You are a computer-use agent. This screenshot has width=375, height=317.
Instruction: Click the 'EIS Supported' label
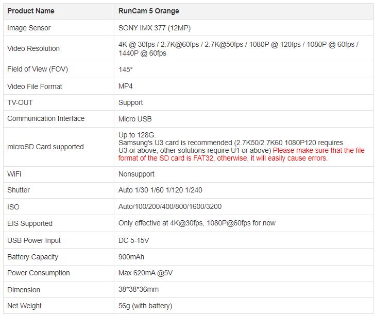point(30,223)
